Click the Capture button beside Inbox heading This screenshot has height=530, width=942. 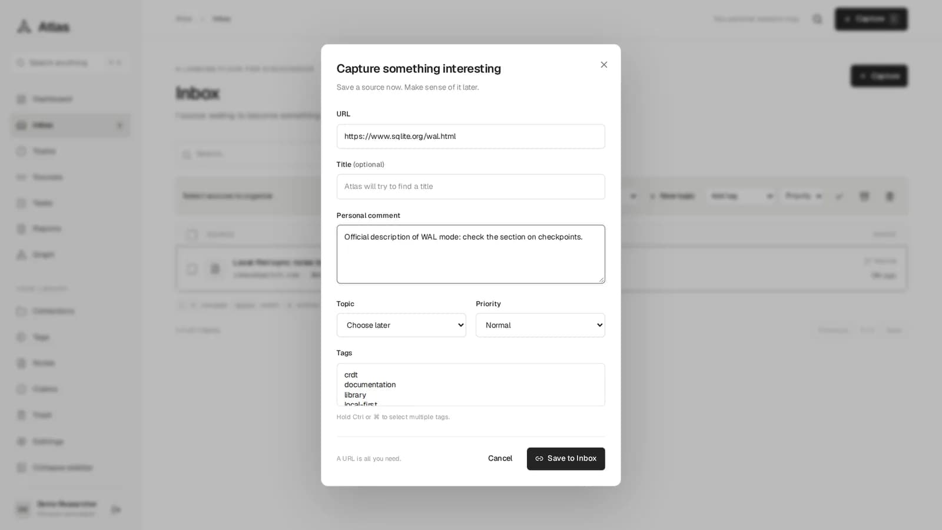coord(879,76)
